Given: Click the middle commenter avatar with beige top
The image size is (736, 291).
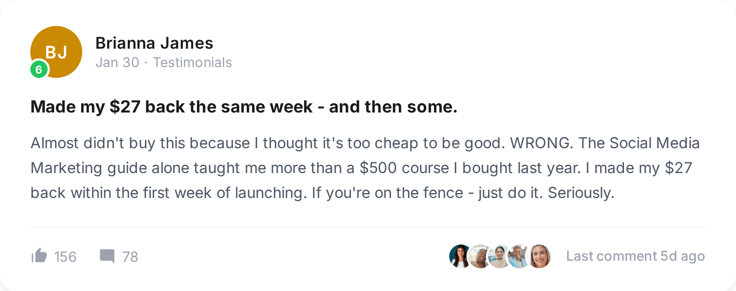Looking at the screenshot, I should point(499,256).
